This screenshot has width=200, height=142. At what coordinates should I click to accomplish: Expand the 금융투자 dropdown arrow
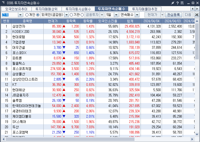click(102, 15)
